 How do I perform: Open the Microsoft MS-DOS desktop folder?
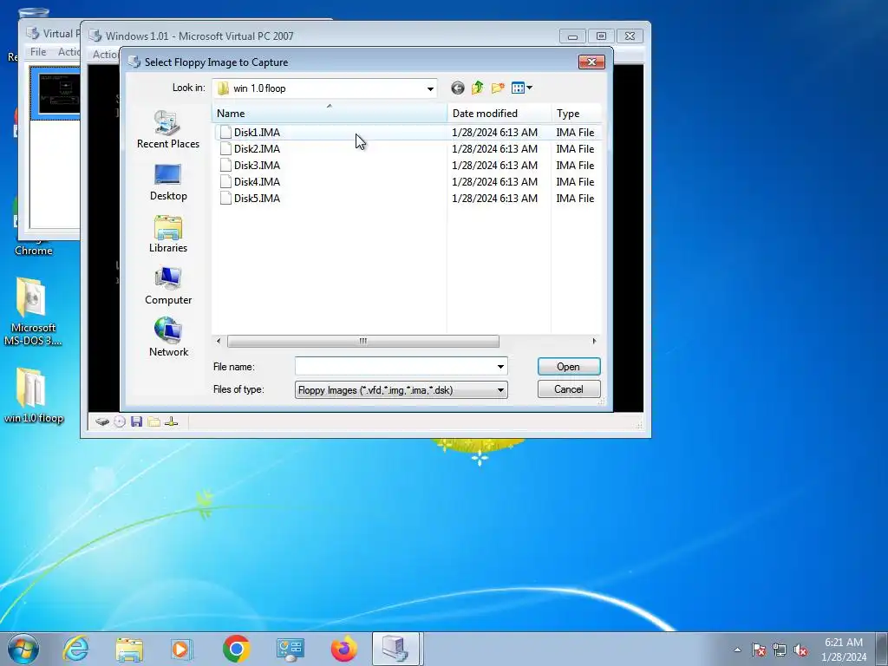pyautogui.click(x=33, y=312)
